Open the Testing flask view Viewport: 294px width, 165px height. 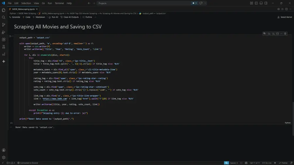[x=4, y=47]
